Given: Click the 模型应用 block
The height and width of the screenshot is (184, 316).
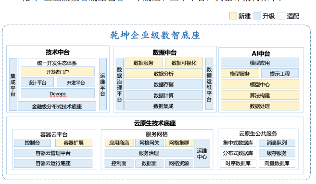Looking at the screenshot, I should [260, 63].
